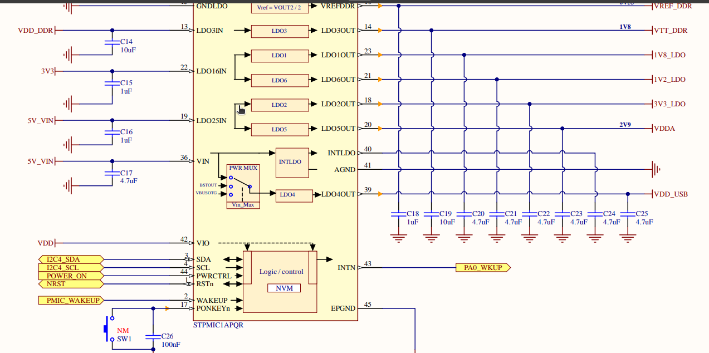This screenshot has height=353, width=709.
Task: Click the I2C4_SDA input port flag
Action: pyautogui.click(x=70, y=259)
